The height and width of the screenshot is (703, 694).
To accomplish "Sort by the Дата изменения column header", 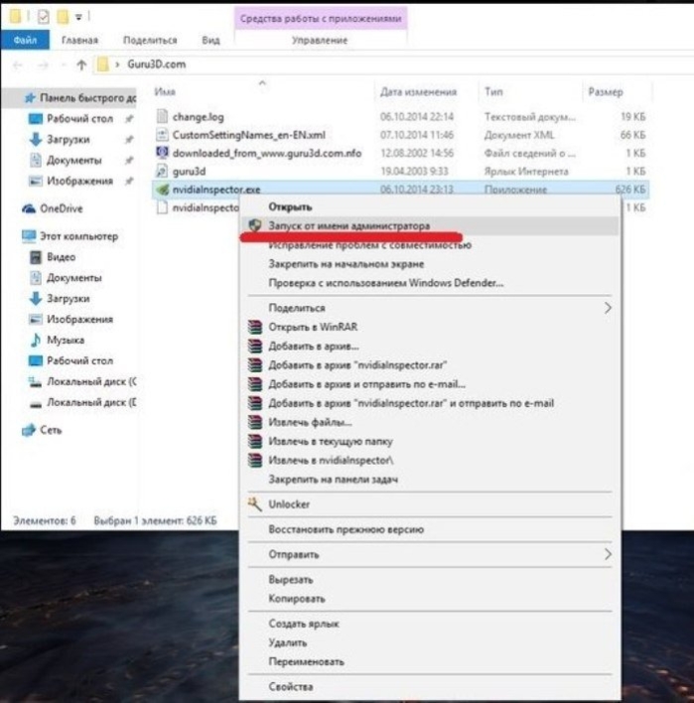I will click(418, 92).
